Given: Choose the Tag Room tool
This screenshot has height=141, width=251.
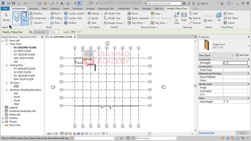Looking at the screenshot, I should click(136, 23).
